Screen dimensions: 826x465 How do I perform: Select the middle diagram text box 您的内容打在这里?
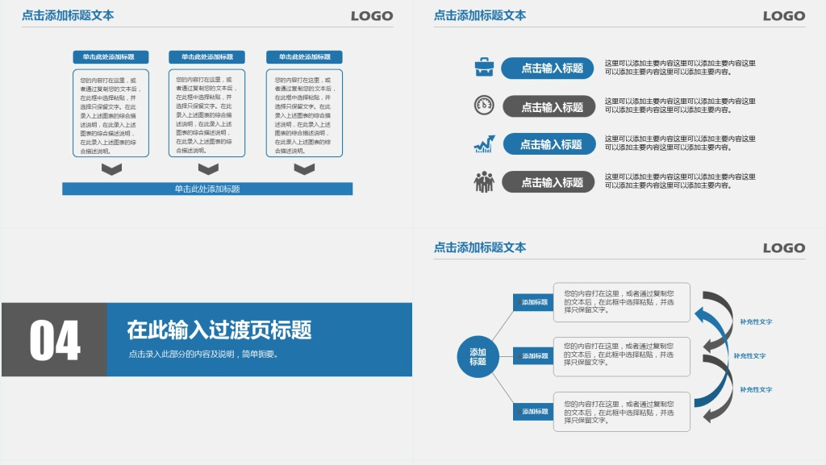click(622, 357)
